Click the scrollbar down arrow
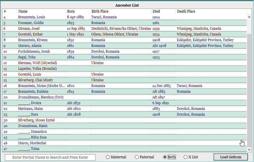Screen dimensions: 254x162 click(x=249, y=150)
